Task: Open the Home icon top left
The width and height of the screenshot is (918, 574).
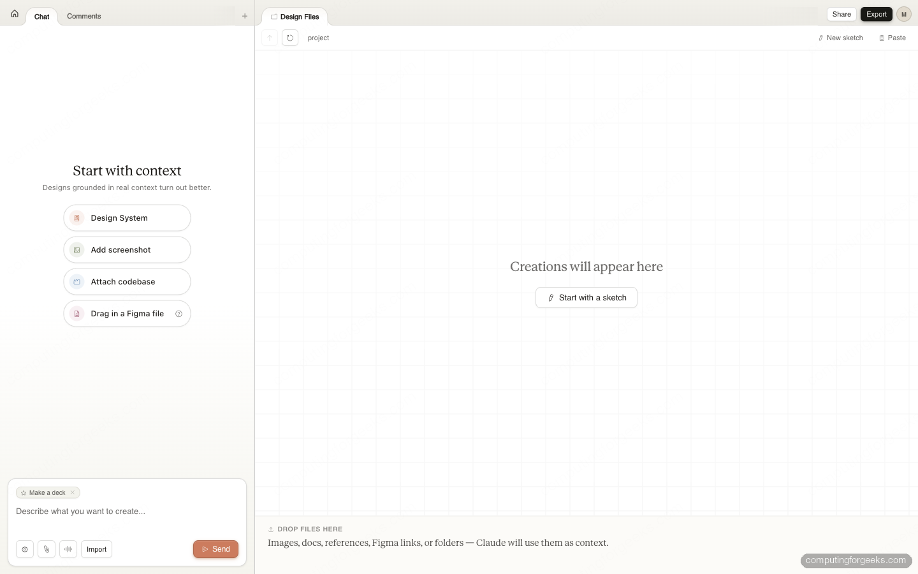Action: pyautogui.click(x=14, y=13)
